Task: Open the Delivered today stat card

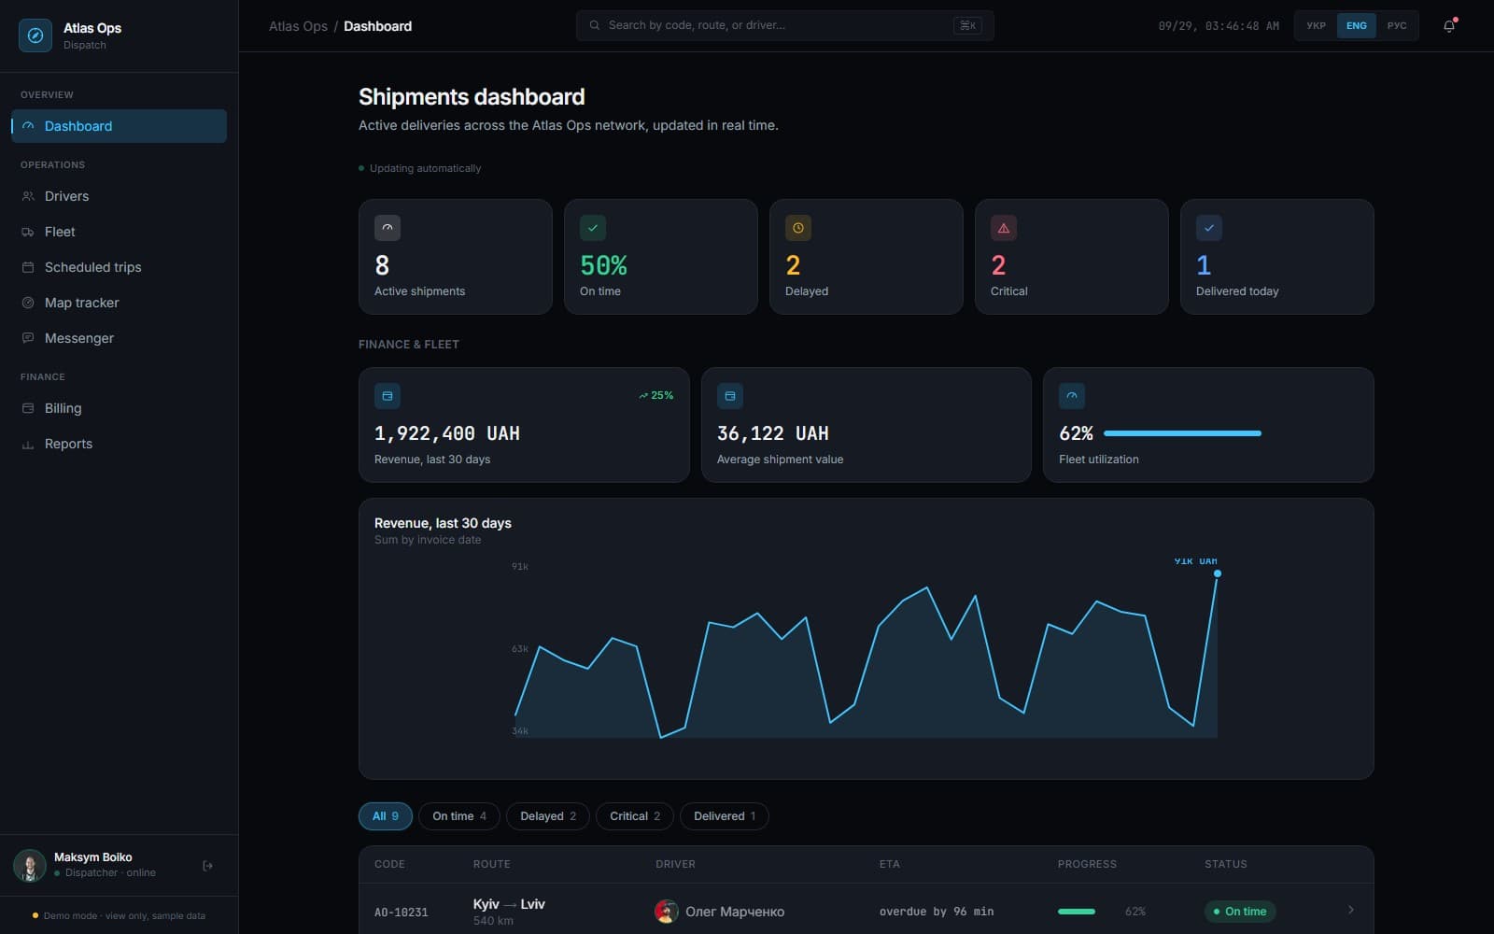Action: pos(1277,257)
